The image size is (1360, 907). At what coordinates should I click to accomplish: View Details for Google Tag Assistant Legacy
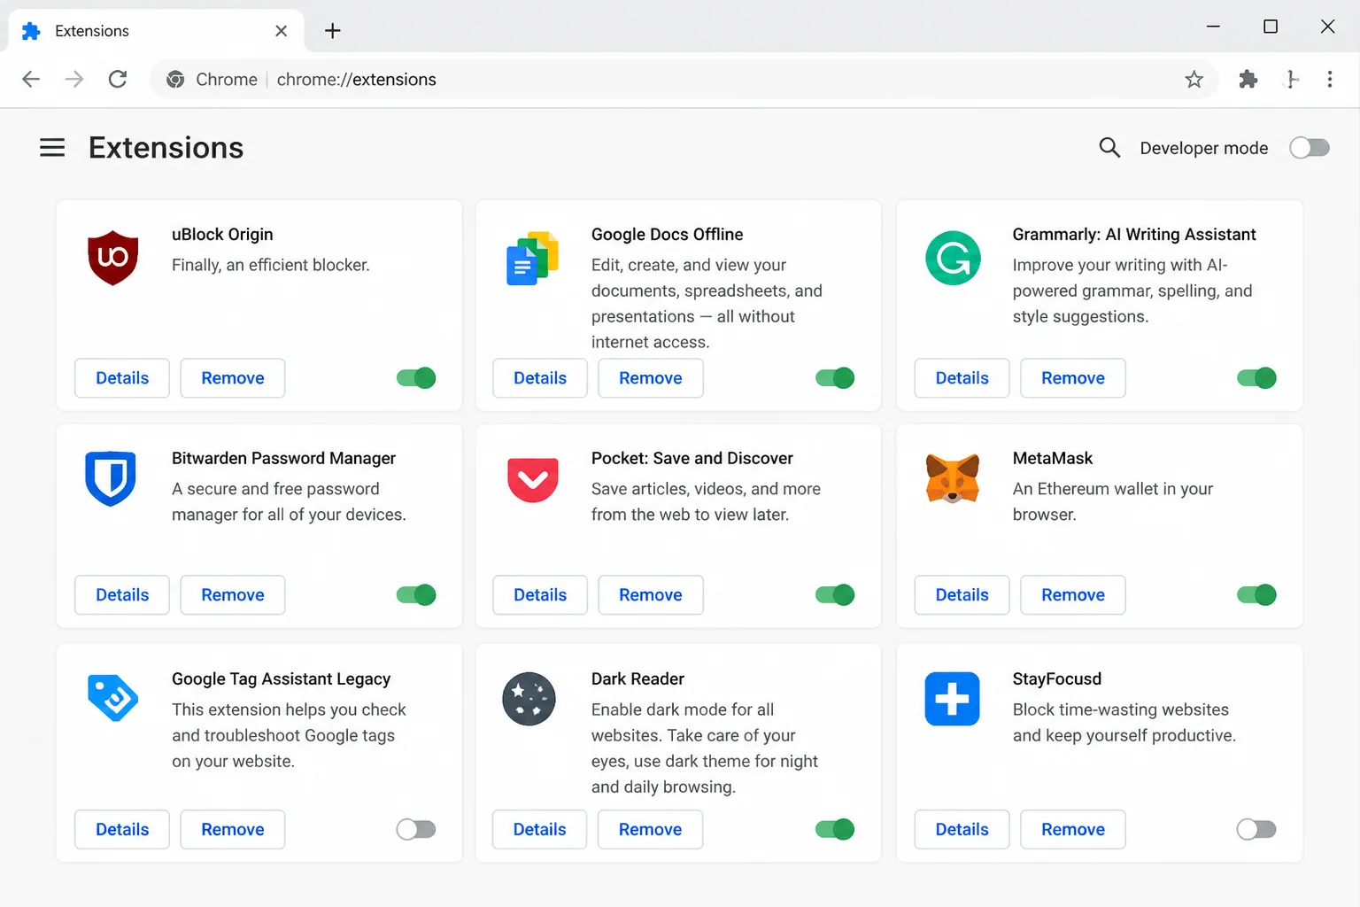[122, 829]
